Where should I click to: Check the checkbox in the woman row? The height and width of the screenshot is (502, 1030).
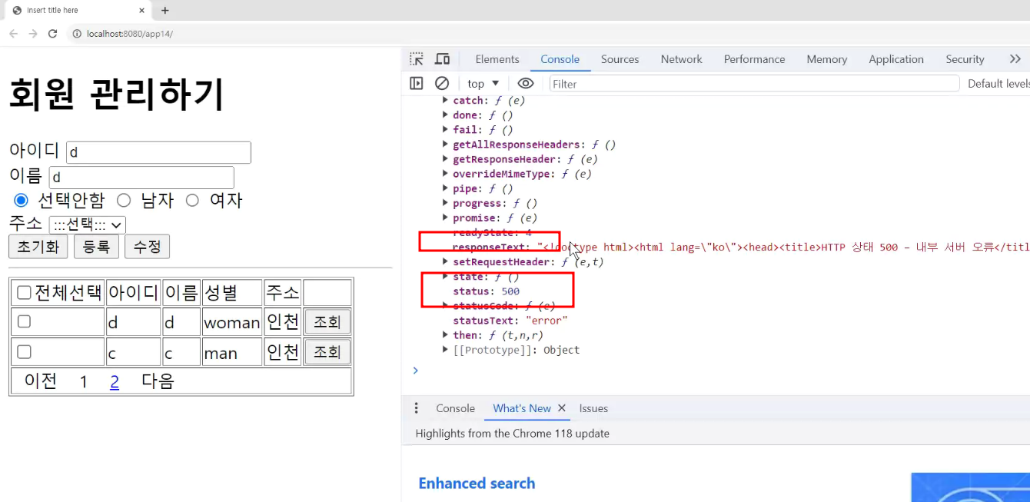(x=24, y=321)
